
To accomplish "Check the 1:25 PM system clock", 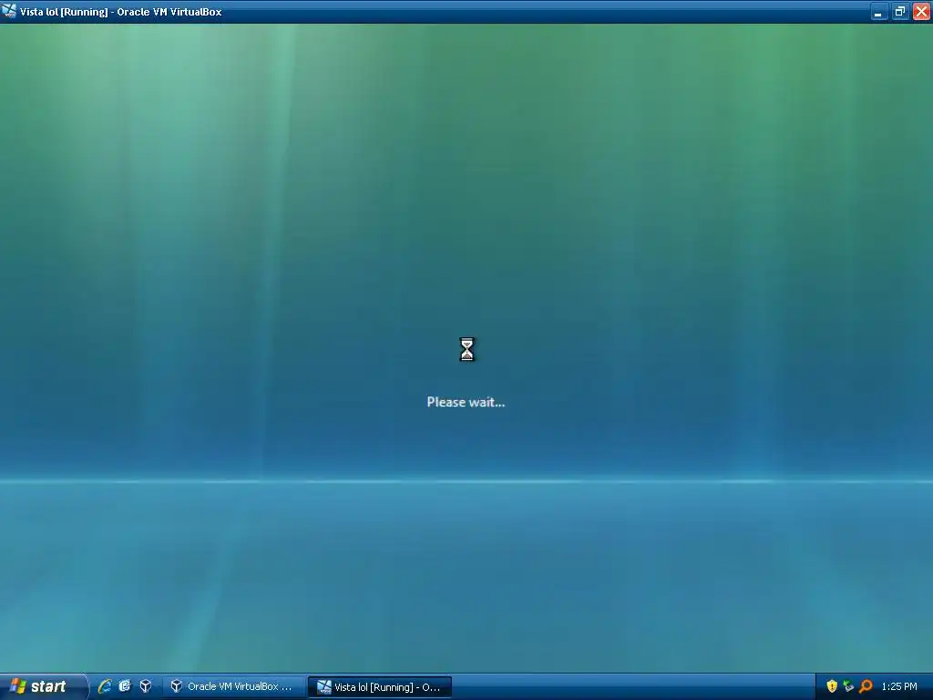I will (899, 686).
